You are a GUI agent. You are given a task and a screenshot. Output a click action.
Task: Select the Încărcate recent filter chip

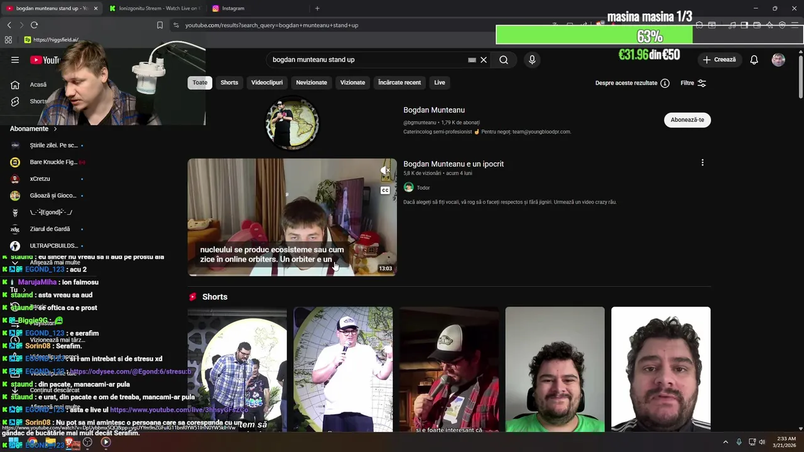(x=399, y=82)
